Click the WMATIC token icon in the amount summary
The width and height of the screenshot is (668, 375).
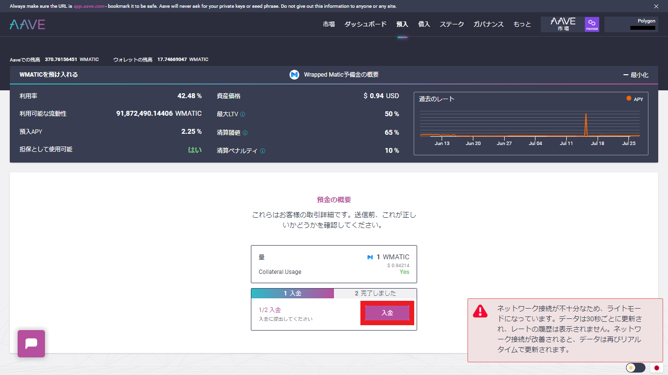tap(370, 257)
